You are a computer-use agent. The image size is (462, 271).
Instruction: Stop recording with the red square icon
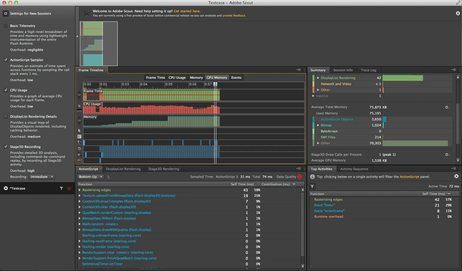coord(69,188)
